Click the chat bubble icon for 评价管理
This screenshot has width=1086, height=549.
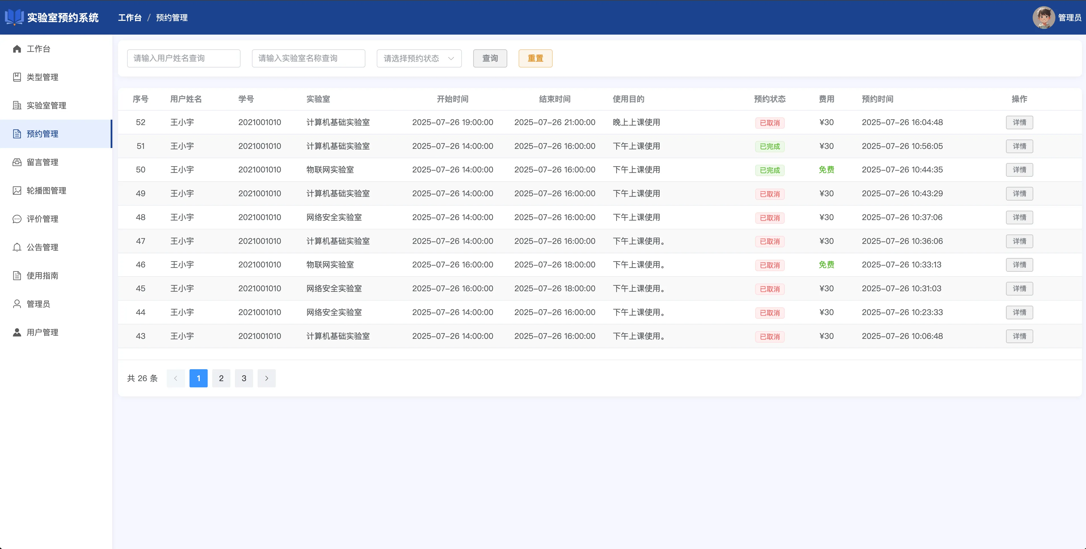tap(17, 219)
